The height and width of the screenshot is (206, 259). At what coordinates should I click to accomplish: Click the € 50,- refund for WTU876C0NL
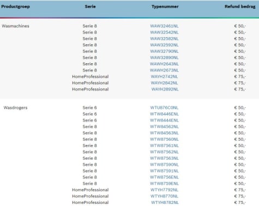[240, 108]
